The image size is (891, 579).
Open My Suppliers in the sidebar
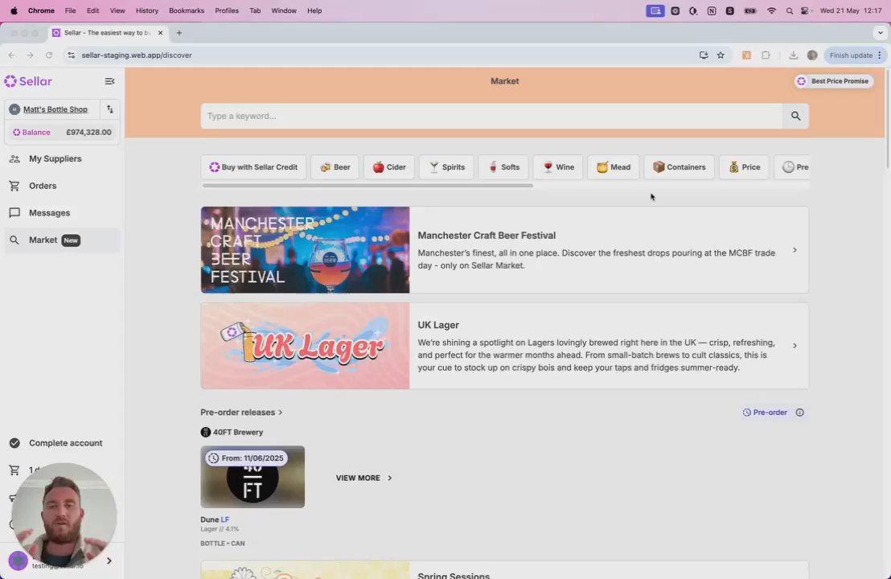[x=62, y=158]
